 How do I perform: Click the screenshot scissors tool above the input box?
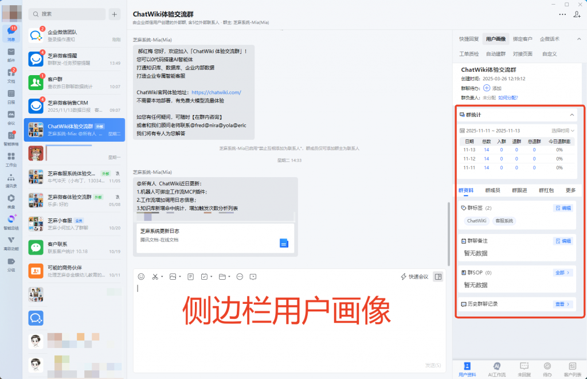pyautogui.click(x=155, y=276)
